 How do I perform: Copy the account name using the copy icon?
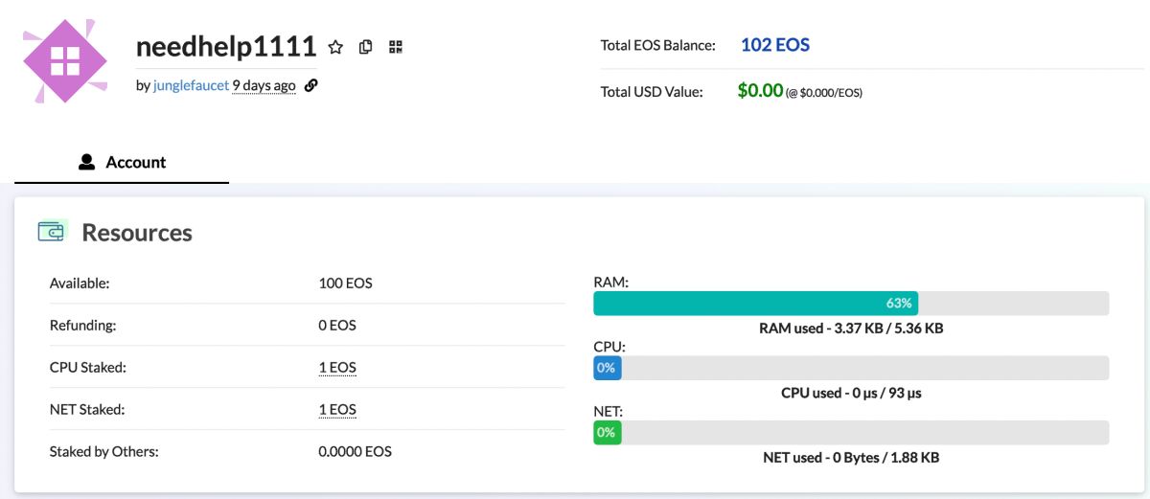(365, 47)
